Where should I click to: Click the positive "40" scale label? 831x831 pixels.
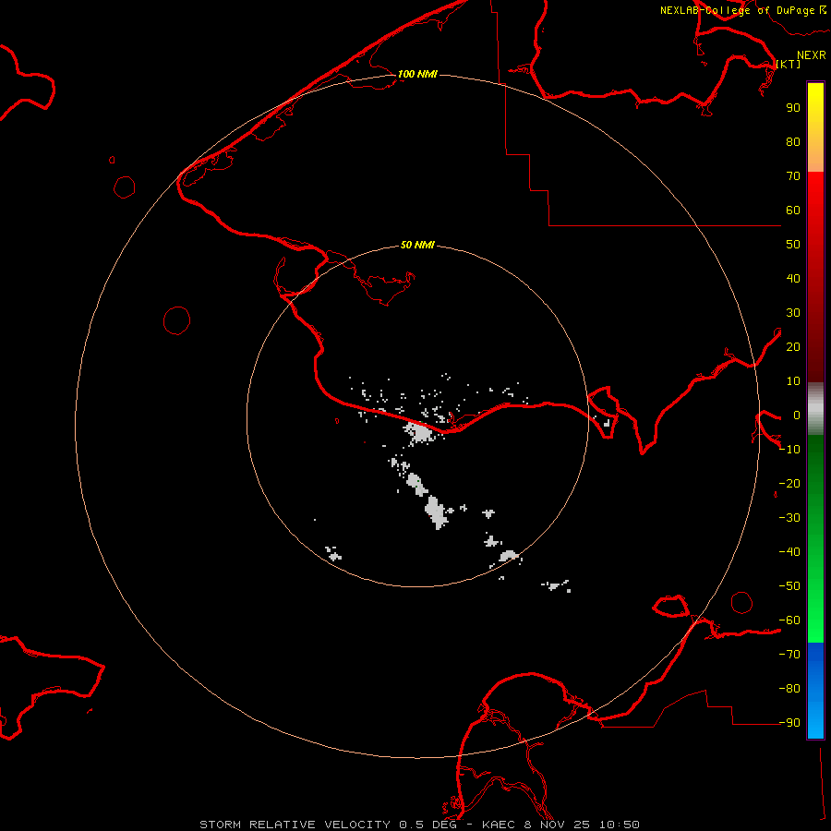tap(793, 278)
